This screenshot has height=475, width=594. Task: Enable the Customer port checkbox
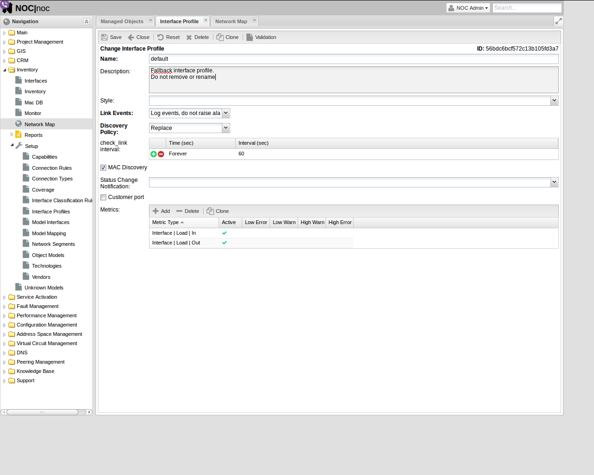(103, 197)
